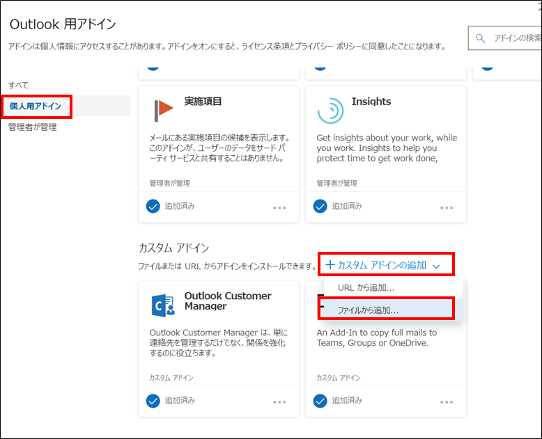Click 管理者が管理 label on 実施項目 card
The width and height of the screenshot is (542, 439).
(170, 183)
